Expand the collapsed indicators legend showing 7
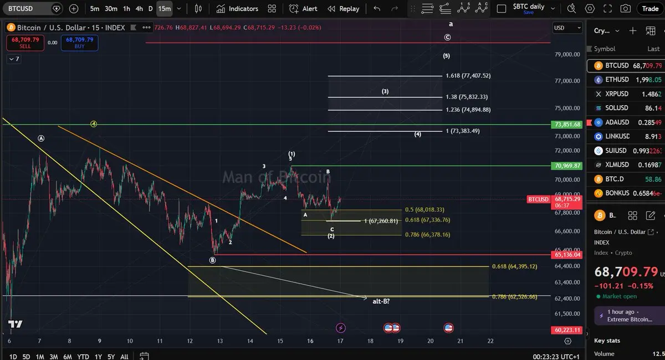665x360 pixels. (x=14, y=59)
